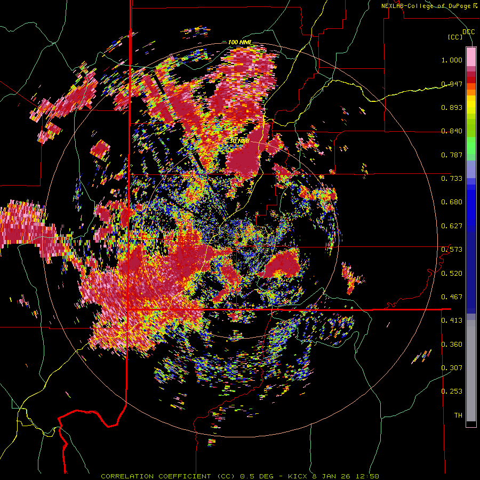
Task: Click the NEXLAB-College of DuPage label
Action: tap(429, 6)
